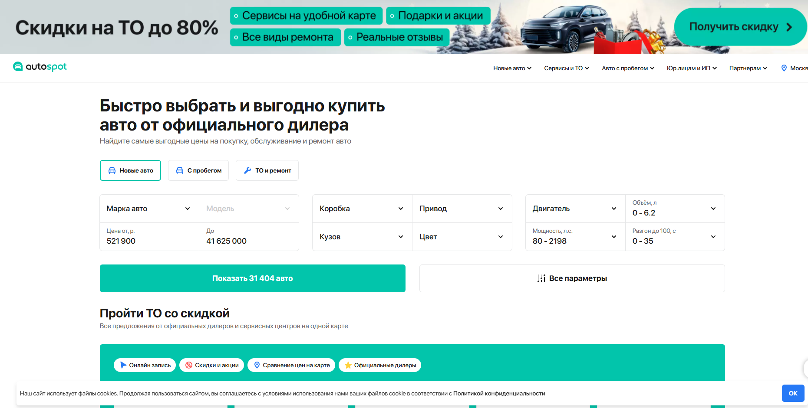Viewport: 808px width, 408px height.
Task: Click Все виды ремонта banner tag
Action: [x=285, y=37]
